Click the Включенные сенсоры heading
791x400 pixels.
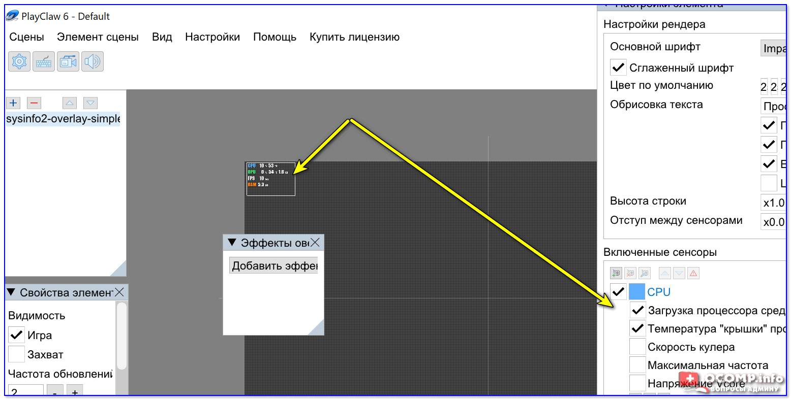coord(660,252)
